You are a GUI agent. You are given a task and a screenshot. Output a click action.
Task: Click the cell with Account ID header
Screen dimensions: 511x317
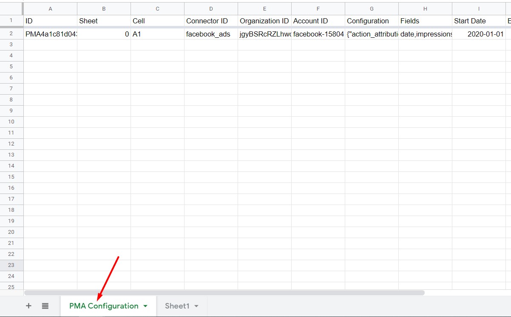pos(317,20)
